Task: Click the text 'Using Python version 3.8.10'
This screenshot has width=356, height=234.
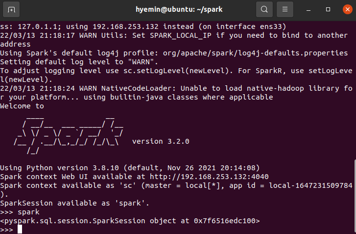Action: [59, 168]
